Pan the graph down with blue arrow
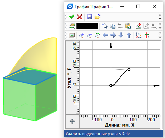Viewport: 165px width, 138px height. click(x=121, y=35)
